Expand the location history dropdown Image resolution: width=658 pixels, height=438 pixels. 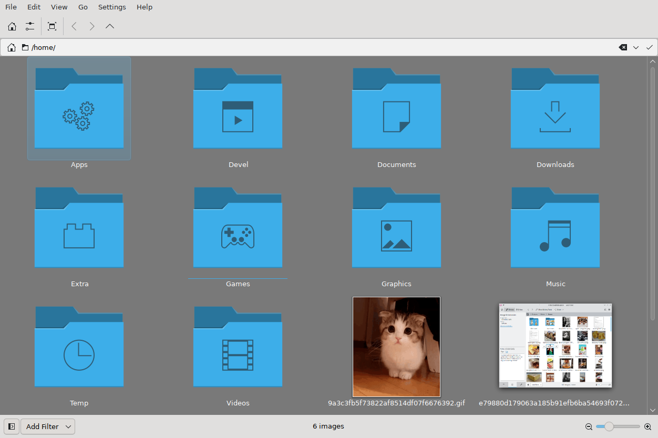tap(636, 47)
